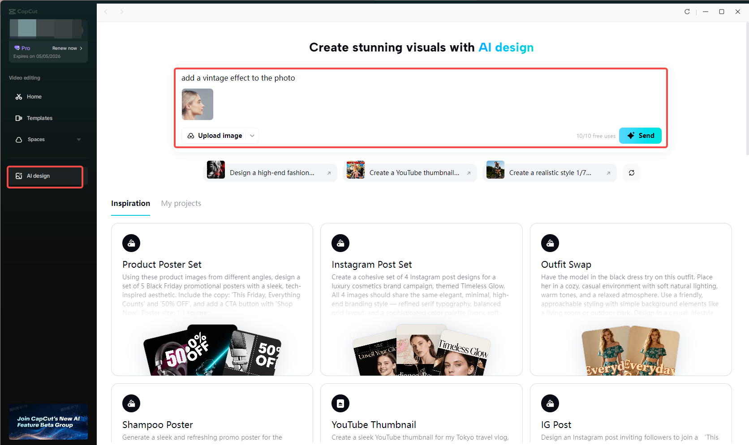Click the Templates icon in the sidebar
Image resolution: width=749 pixels, height=445 pixels.
point(19,118)
